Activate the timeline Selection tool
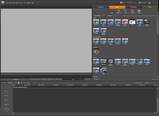This screenshot has height=116, width=159. coord(16,83)
